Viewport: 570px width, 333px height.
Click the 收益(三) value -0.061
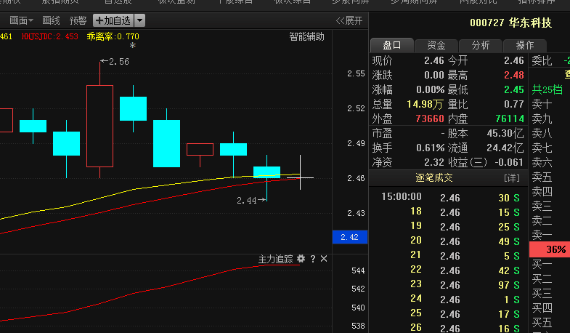509,163
